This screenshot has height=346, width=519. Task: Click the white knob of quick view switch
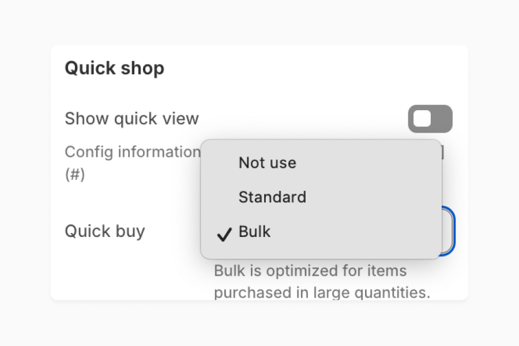point(422,119)
